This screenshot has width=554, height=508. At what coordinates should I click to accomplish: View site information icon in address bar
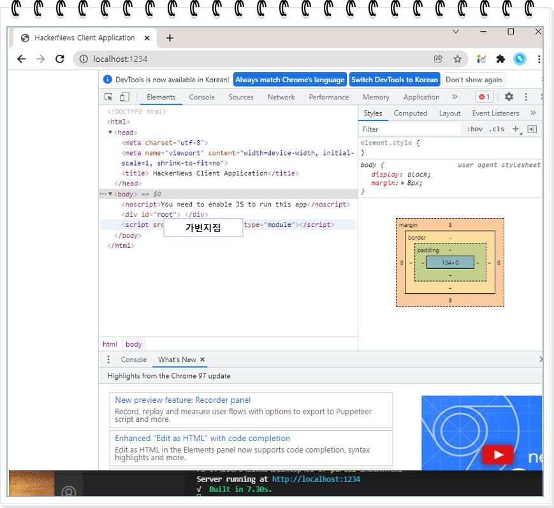point(84,59)
